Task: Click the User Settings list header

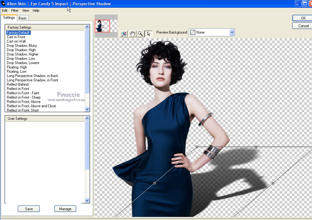Action: click(45, 119)
